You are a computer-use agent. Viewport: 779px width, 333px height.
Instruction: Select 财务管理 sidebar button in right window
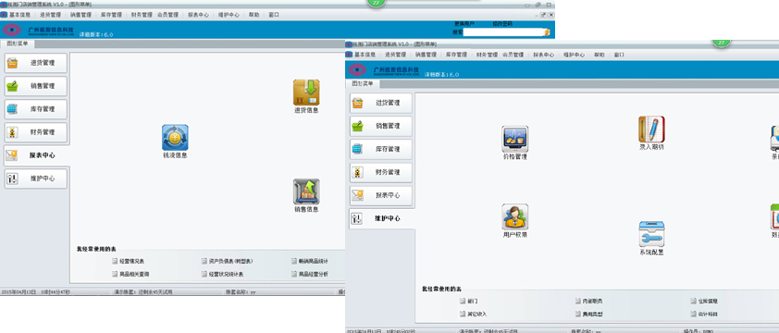(x=381, y=172)
